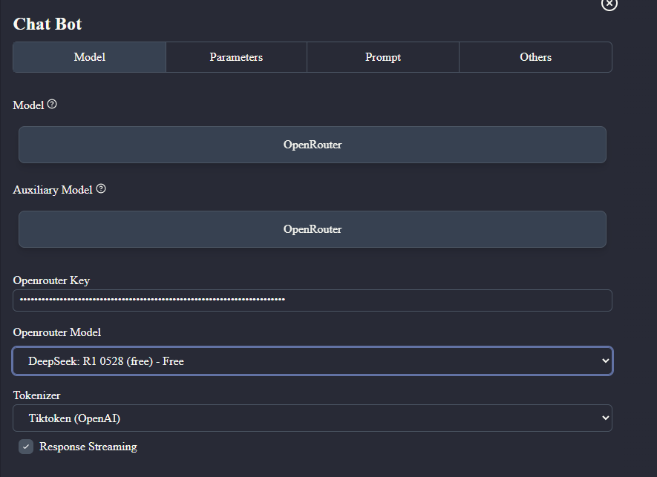Focus the Openrouter Key input field
Screen dimensions: 657x477
tap(313, 300)
